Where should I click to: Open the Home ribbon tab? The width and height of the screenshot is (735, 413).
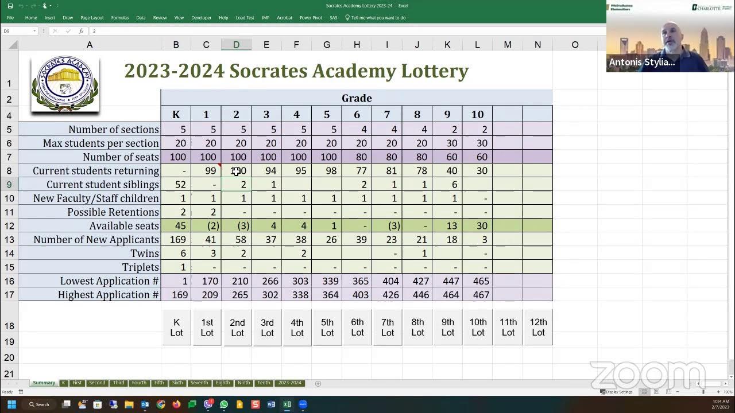click(x=31, y=18)
